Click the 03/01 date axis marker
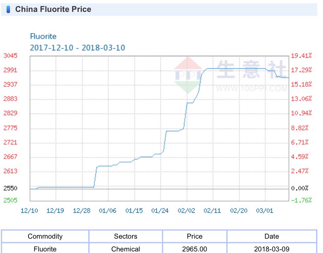Screen dimensions: 323x253 (x=265, y=211)
